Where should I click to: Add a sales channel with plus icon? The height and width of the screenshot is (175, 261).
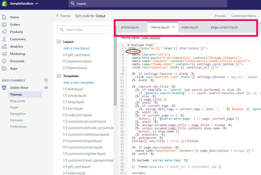46,80
